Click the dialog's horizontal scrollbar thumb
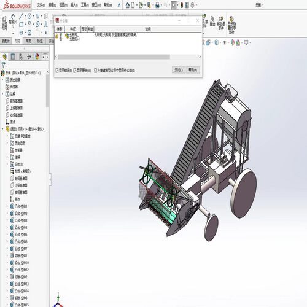This screenshot has width=307, height=307. click(x=114, y=56)
